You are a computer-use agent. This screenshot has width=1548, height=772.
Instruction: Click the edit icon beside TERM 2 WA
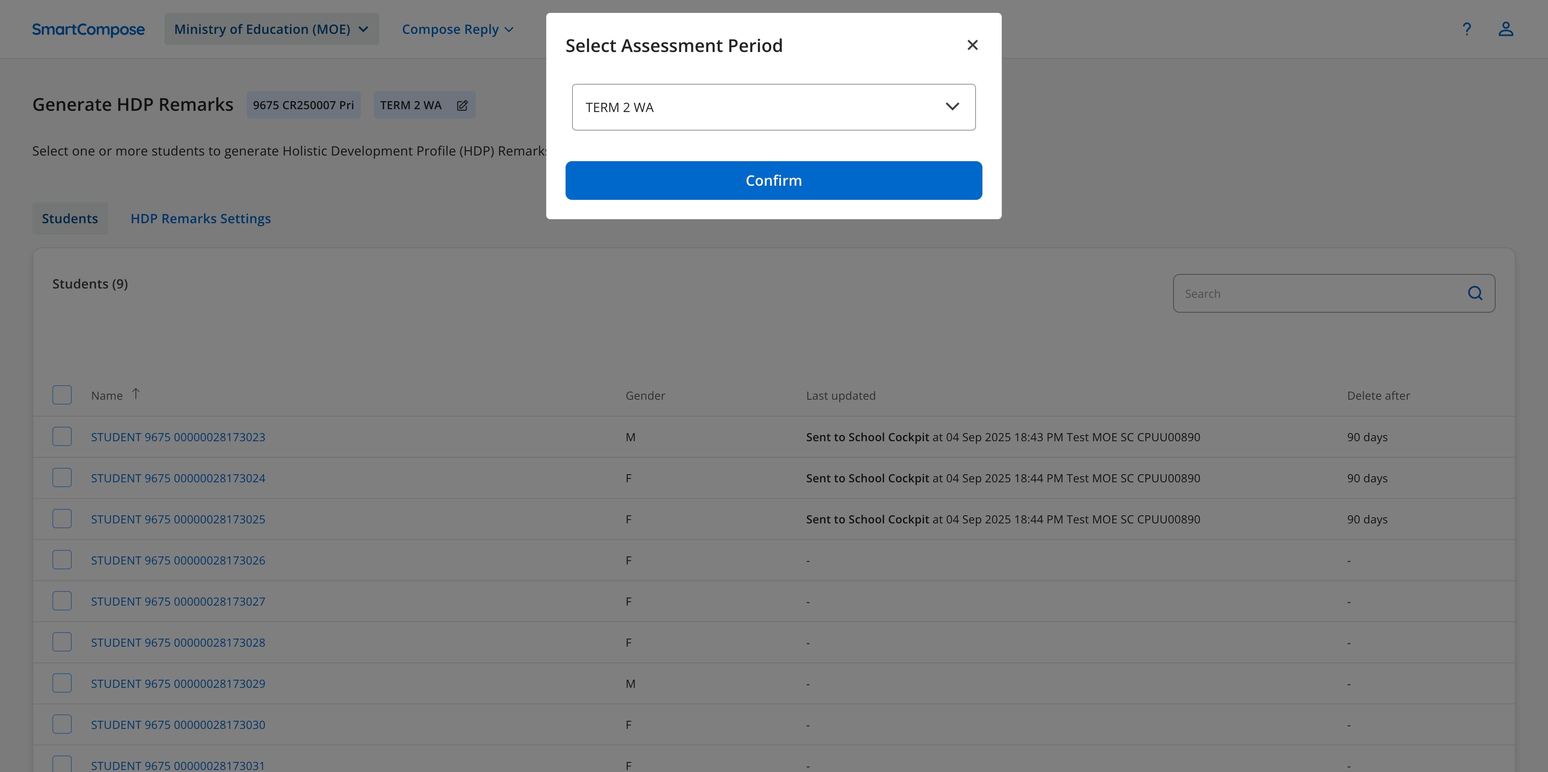coord(462,105)
